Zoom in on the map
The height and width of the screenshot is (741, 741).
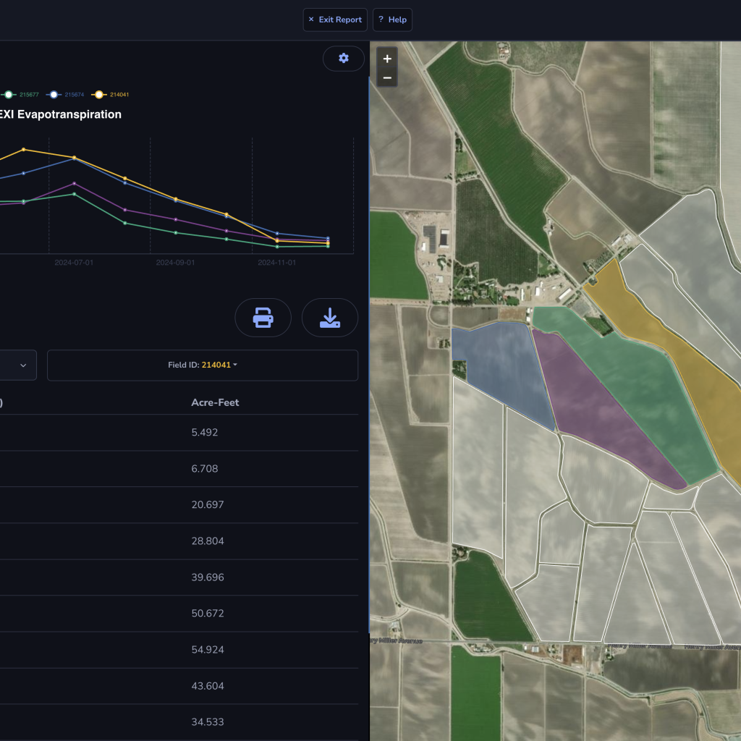[x=387, y=59]
